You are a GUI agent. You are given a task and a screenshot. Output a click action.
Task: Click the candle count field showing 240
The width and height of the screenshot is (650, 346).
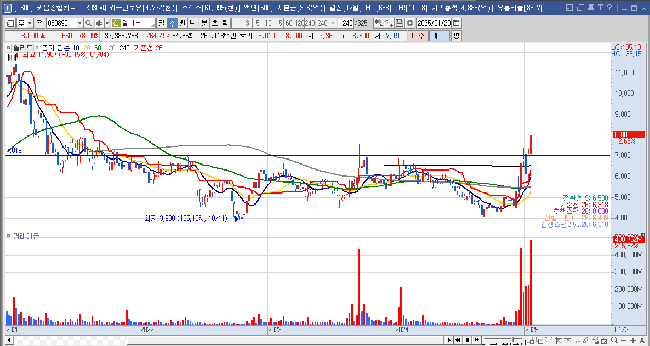pos(347,23)
